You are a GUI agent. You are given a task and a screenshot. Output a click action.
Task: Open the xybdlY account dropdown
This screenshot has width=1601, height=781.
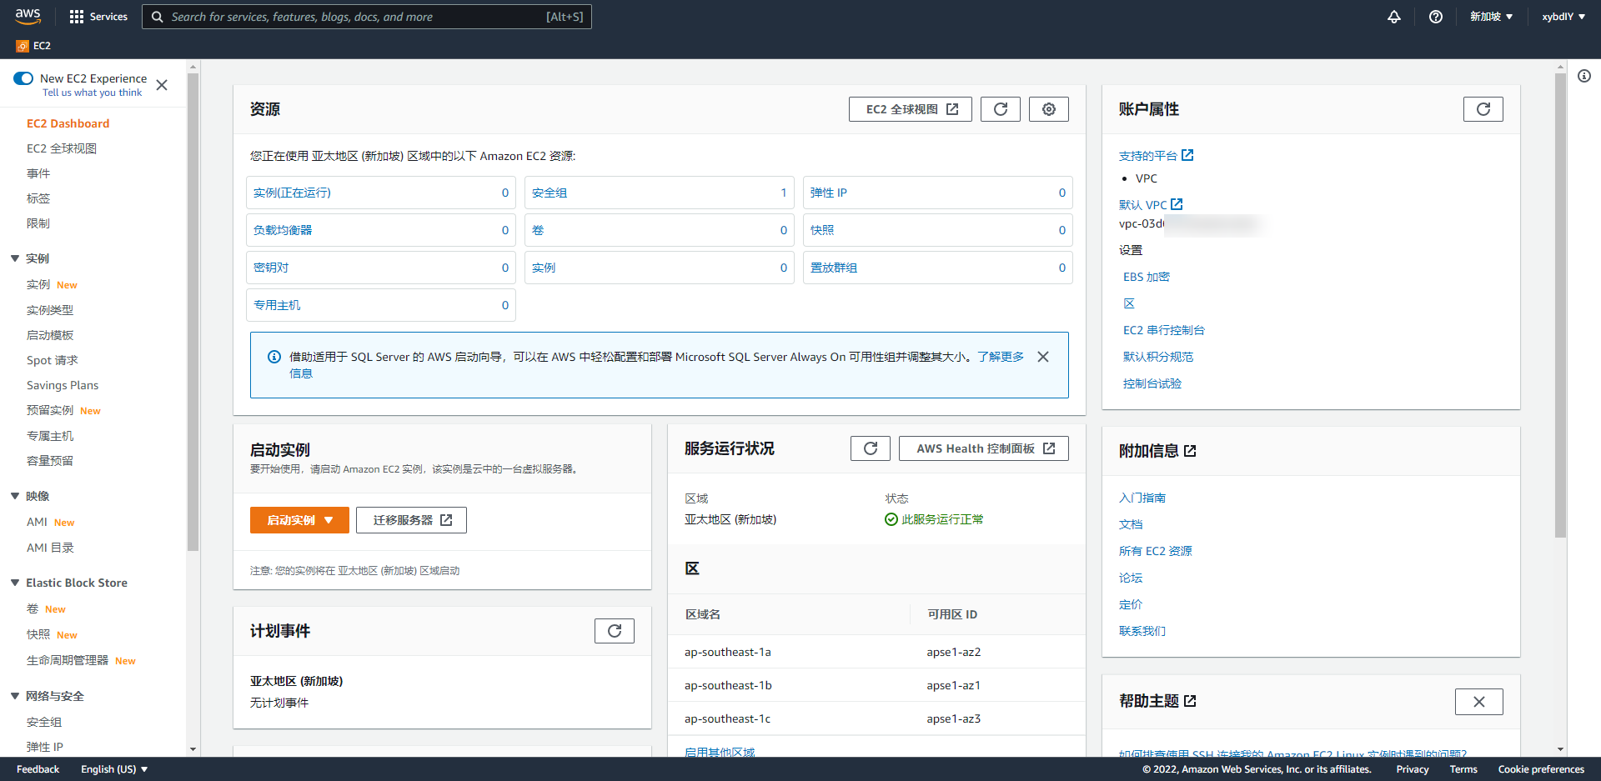click(1563, 17)
